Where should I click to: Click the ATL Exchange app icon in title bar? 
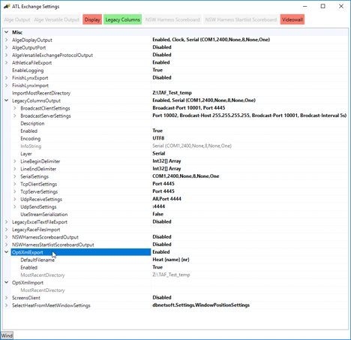(7, 6)
